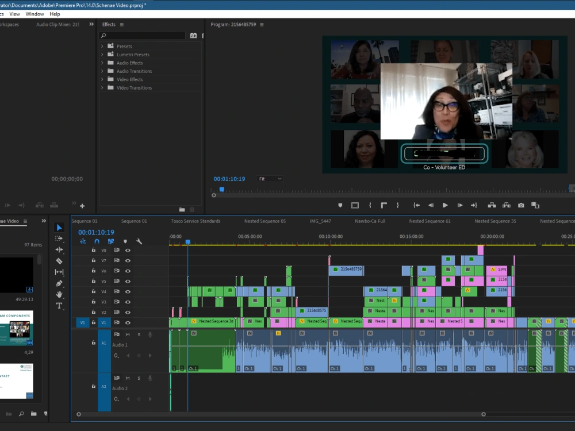Click the timeline playhead marker
This screenshot has width=575, height=431.
[188, 242]
